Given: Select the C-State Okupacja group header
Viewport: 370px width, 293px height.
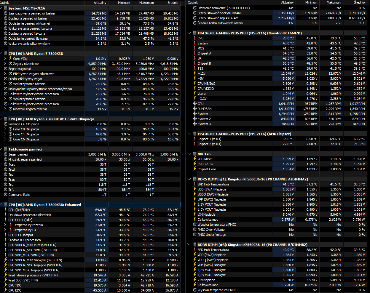Looking at the screenshot, I should point(90,119).
